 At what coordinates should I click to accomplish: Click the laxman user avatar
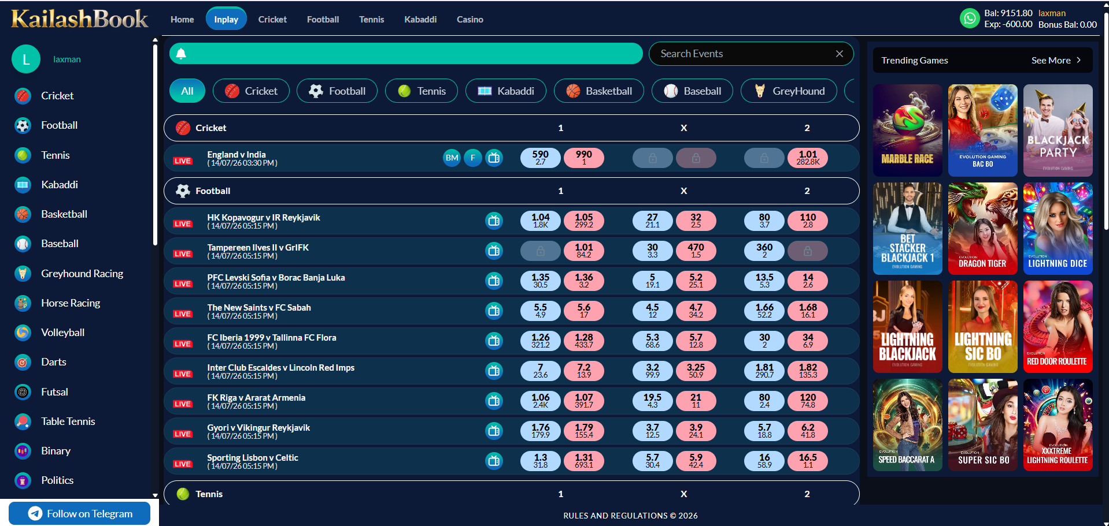[x=26, y=59]
